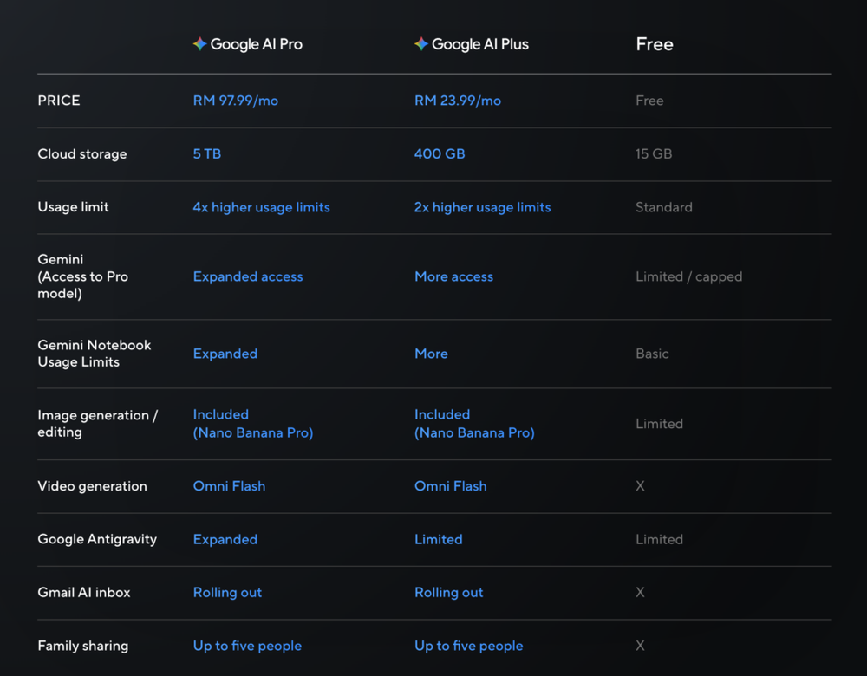Image resolution: width=867 pixels, height=676 pixels.
Task: Select the Free column header
Action: point(655,44)
